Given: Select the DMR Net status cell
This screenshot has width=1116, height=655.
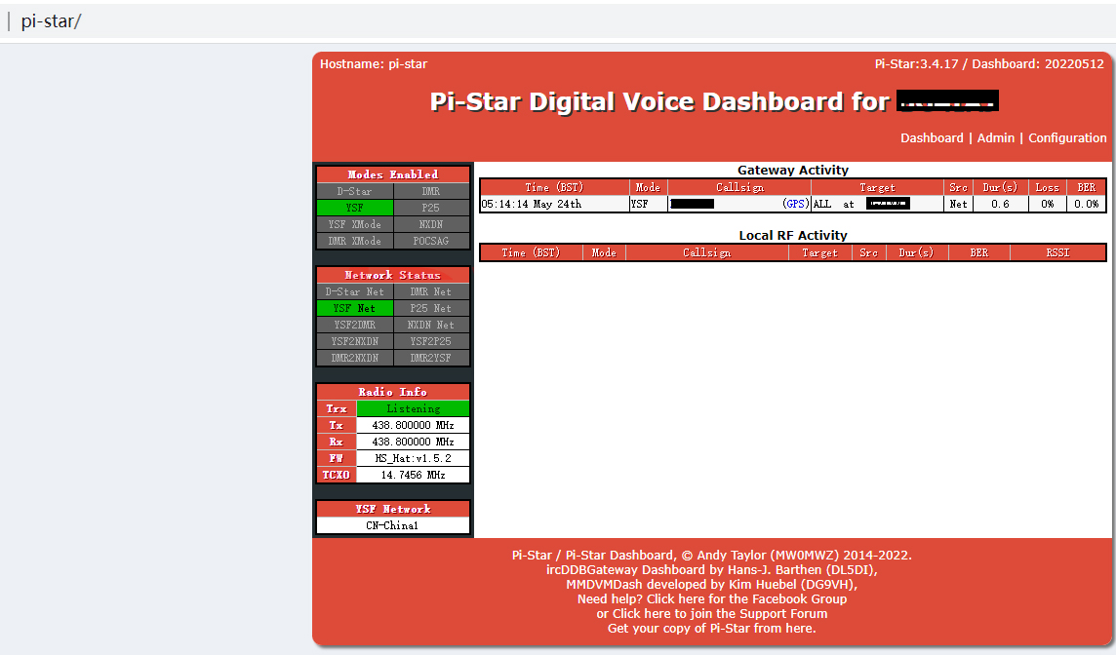Looking at the screenshot, I should 431,291.
